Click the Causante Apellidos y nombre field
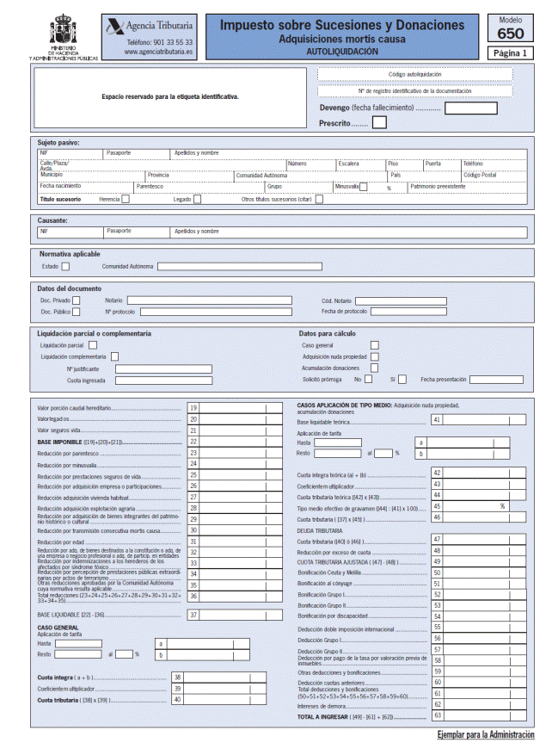This screenshot has width=552, height=755. tap(348, 232)
